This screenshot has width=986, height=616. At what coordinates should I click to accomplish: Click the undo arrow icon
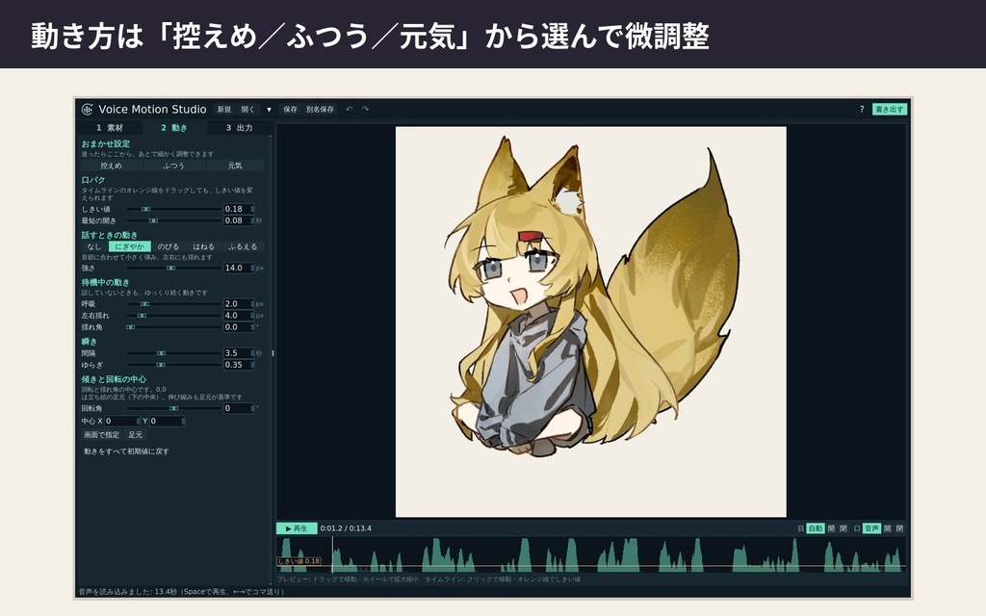[349, 110]
